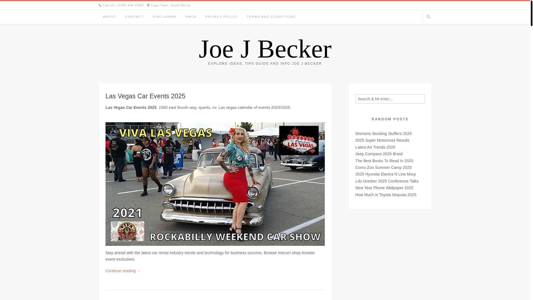Viewport: 533px width, 300px height.
Task: Open the Viva Las Vegas car show image
Action: click(215, 184)
